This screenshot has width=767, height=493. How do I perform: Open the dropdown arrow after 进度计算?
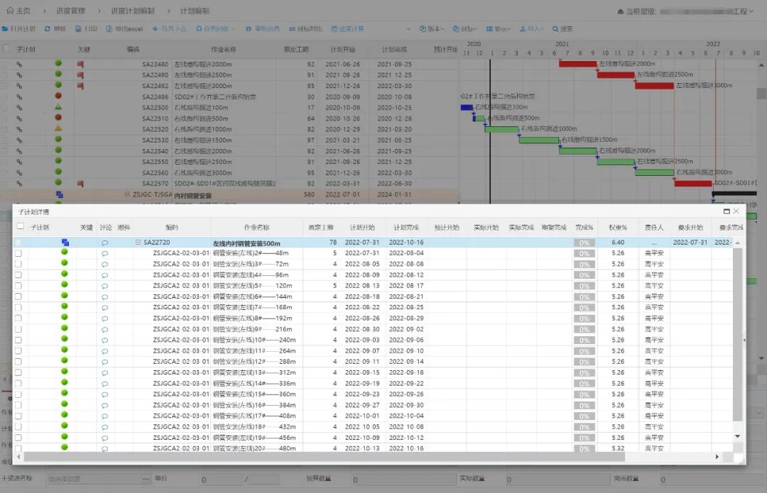click(x=408, y=29)
